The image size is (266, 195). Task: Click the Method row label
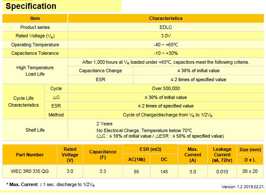pyautogui.click(x=56, y=115)
